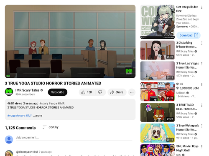Open the 'SML Movie: Boys Night Out!' title
Screen dimensions: 209x156
pos(187,148)
